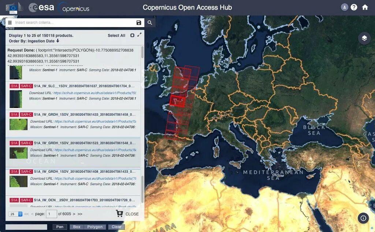
Task: Open the S1A_IW_SLC 061637 download URL
Action: pyautogui.click(x=95, y=93)
